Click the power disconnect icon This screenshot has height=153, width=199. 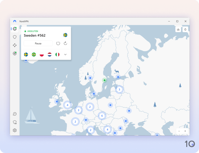pos(58,43)
